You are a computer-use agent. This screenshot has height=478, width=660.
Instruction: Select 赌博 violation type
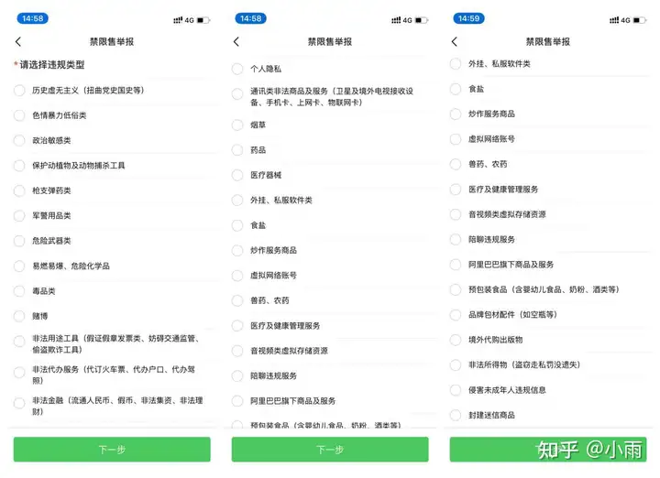pyautogui.click(x=19, y=316)
